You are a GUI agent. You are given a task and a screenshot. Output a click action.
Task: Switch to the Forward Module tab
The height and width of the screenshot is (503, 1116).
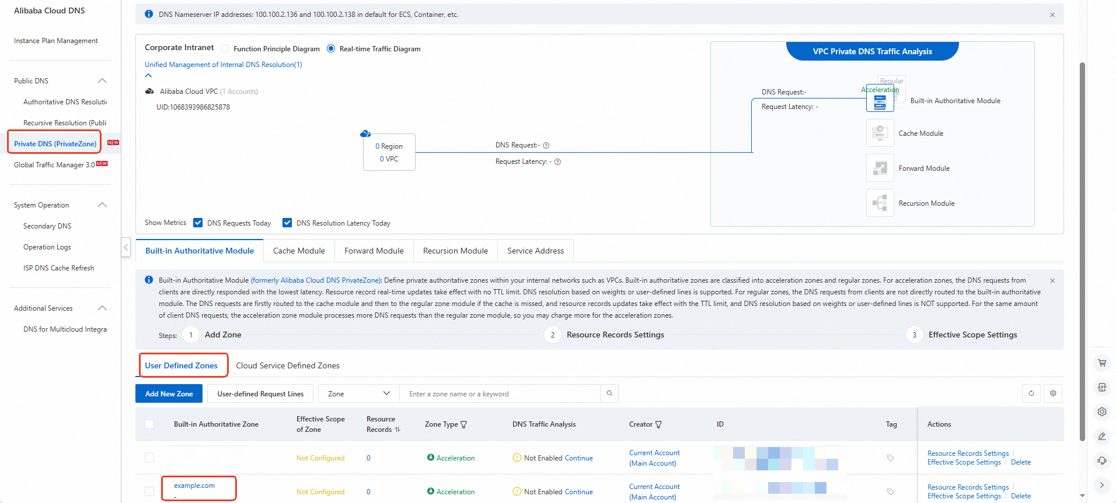click(374, 251)
